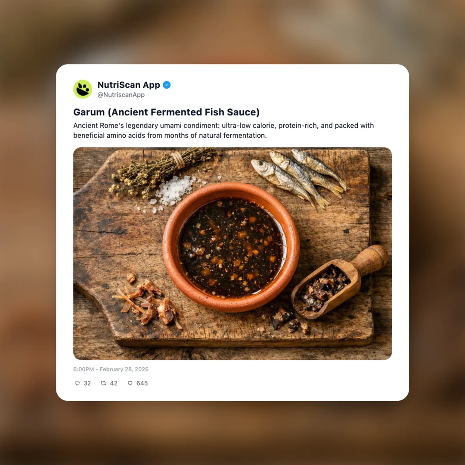Click the like count 645

(x=142, y=383)
